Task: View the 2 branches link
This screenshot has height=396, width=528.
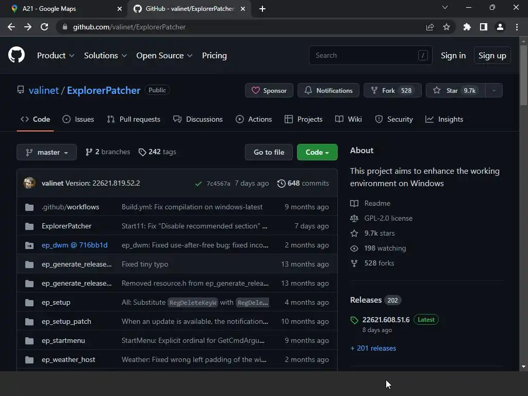Action: 108,152
